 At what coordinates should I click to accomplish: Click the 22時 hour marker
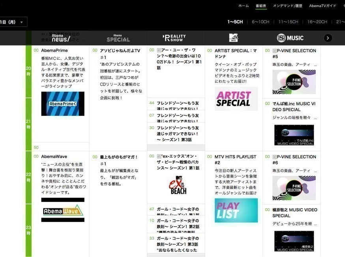click(x=28, y=177)
